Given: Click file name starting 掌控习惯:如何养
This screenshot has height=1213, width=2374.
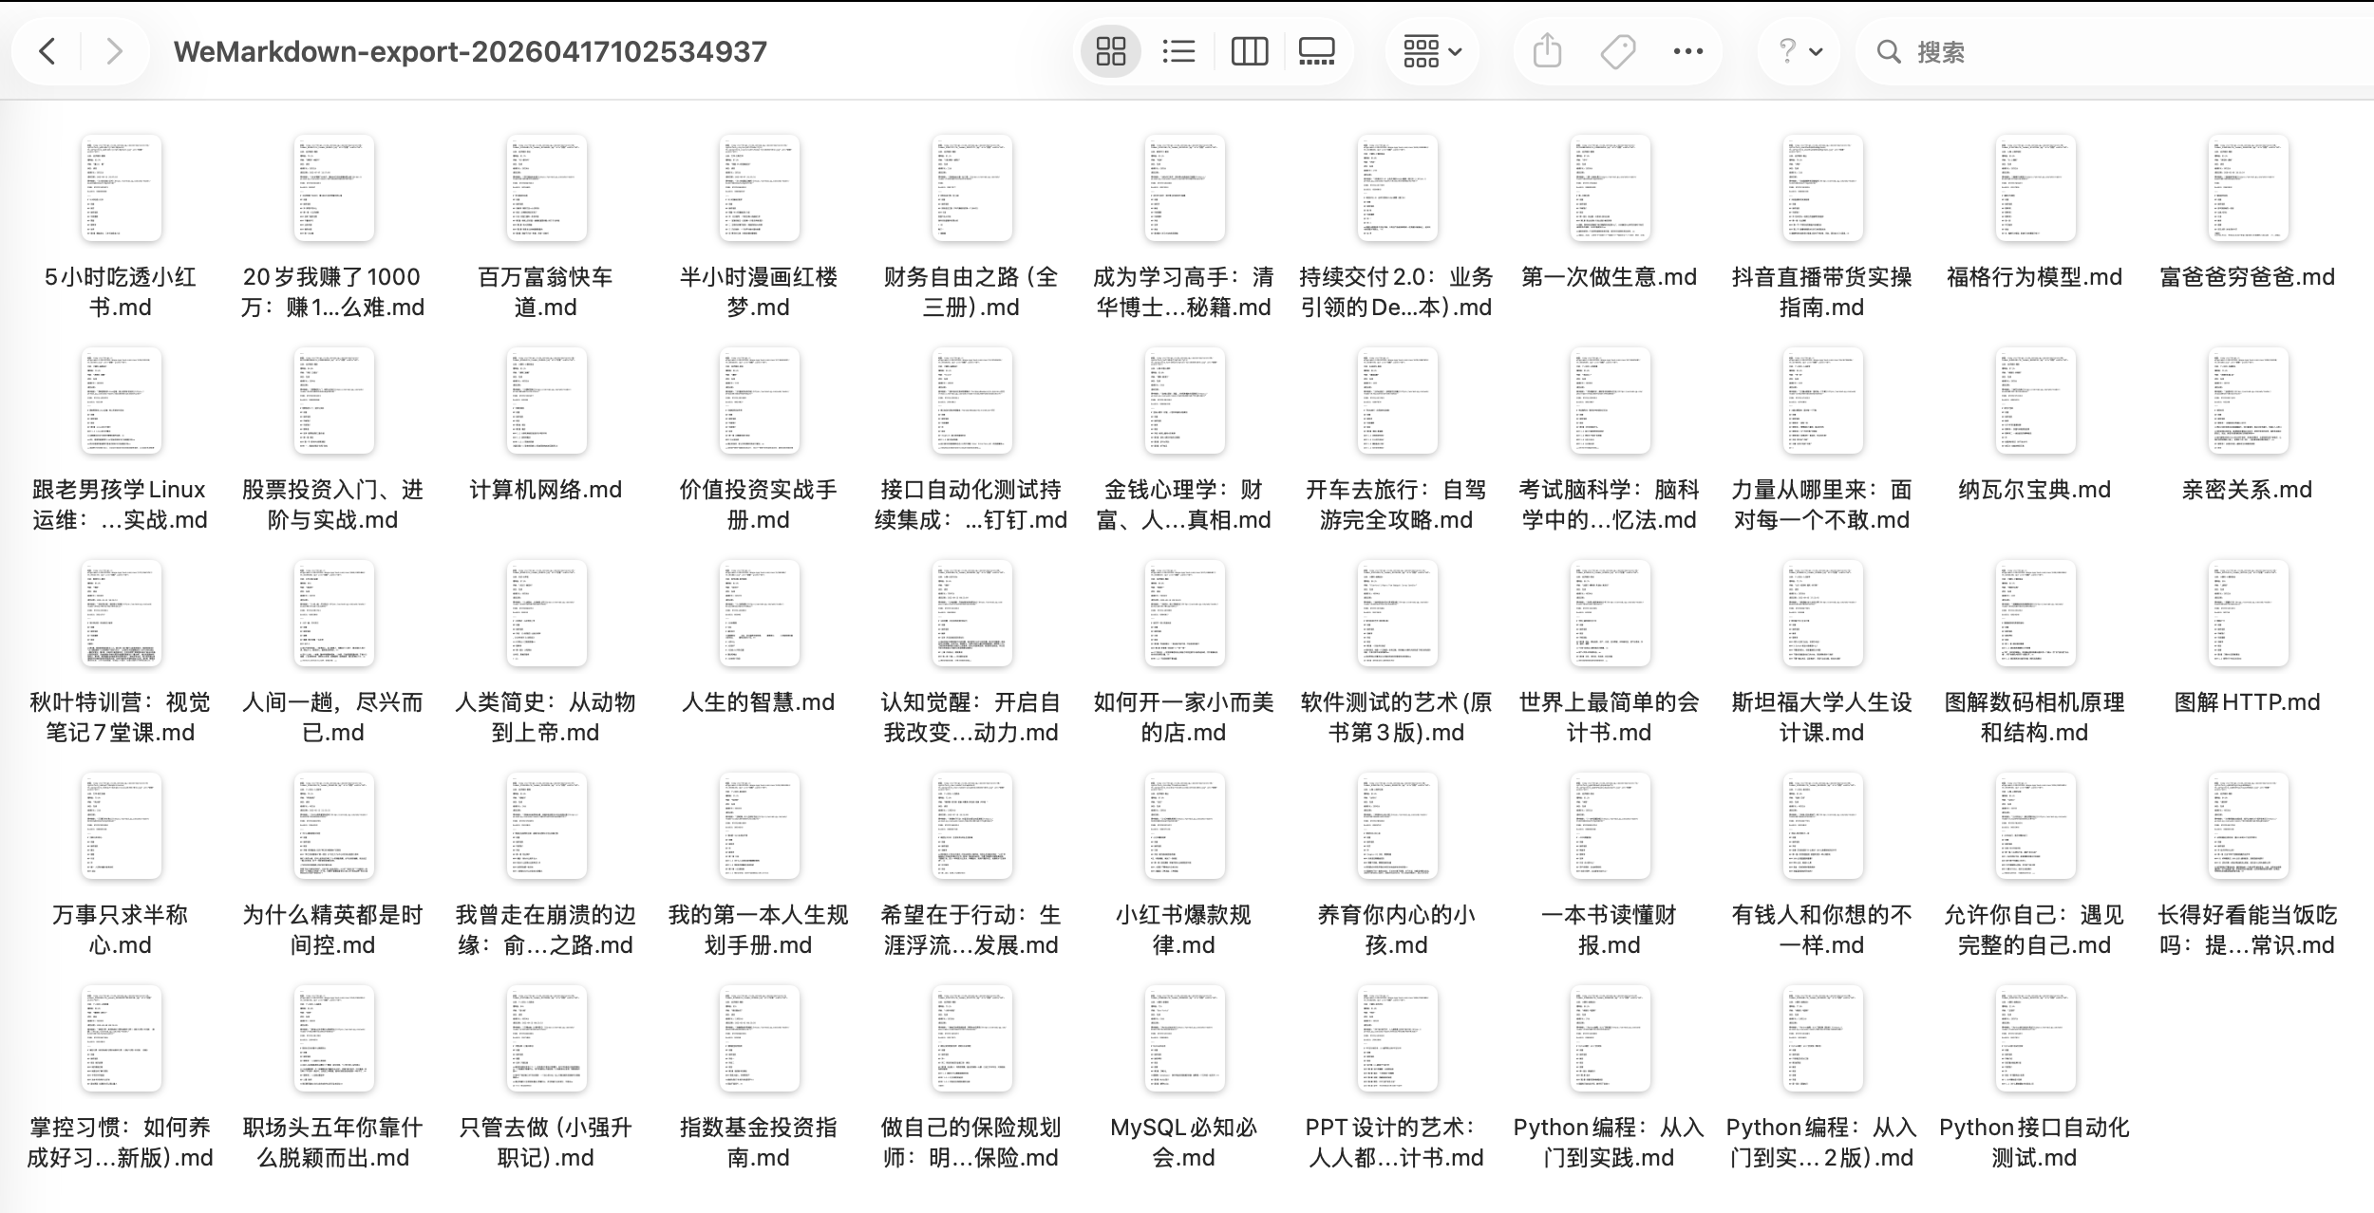Looking at the screenshot, I should (x=121, y=1143).
